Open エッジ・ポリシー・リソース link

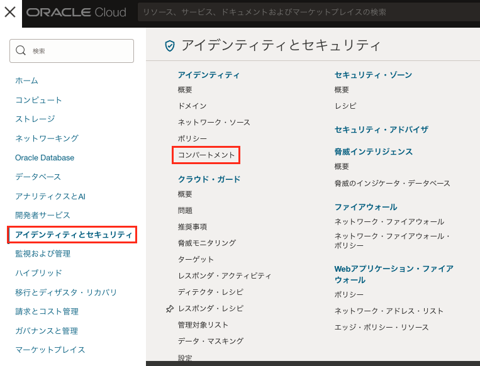coord(381,327)
